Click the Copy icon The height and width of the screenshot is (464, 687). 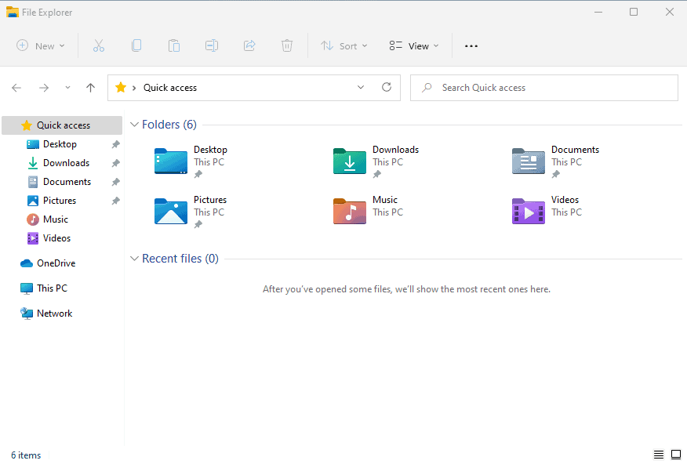click(x=136, y=45)
